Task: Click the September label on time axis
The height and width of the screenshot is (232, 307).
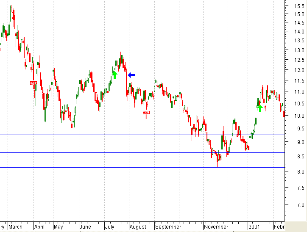Action: point(168,227)
